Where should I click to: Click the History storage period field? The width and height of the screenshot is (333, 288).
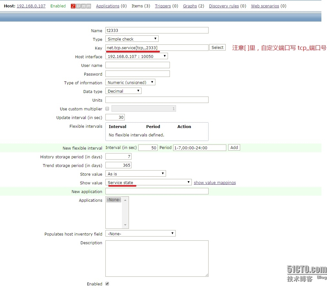119,156
